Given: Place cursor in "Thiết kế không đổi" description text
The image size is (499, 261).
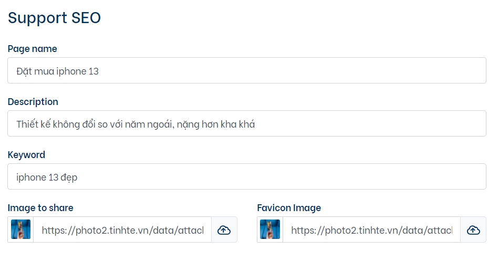Looking at the screenshot, I should 136,124.
